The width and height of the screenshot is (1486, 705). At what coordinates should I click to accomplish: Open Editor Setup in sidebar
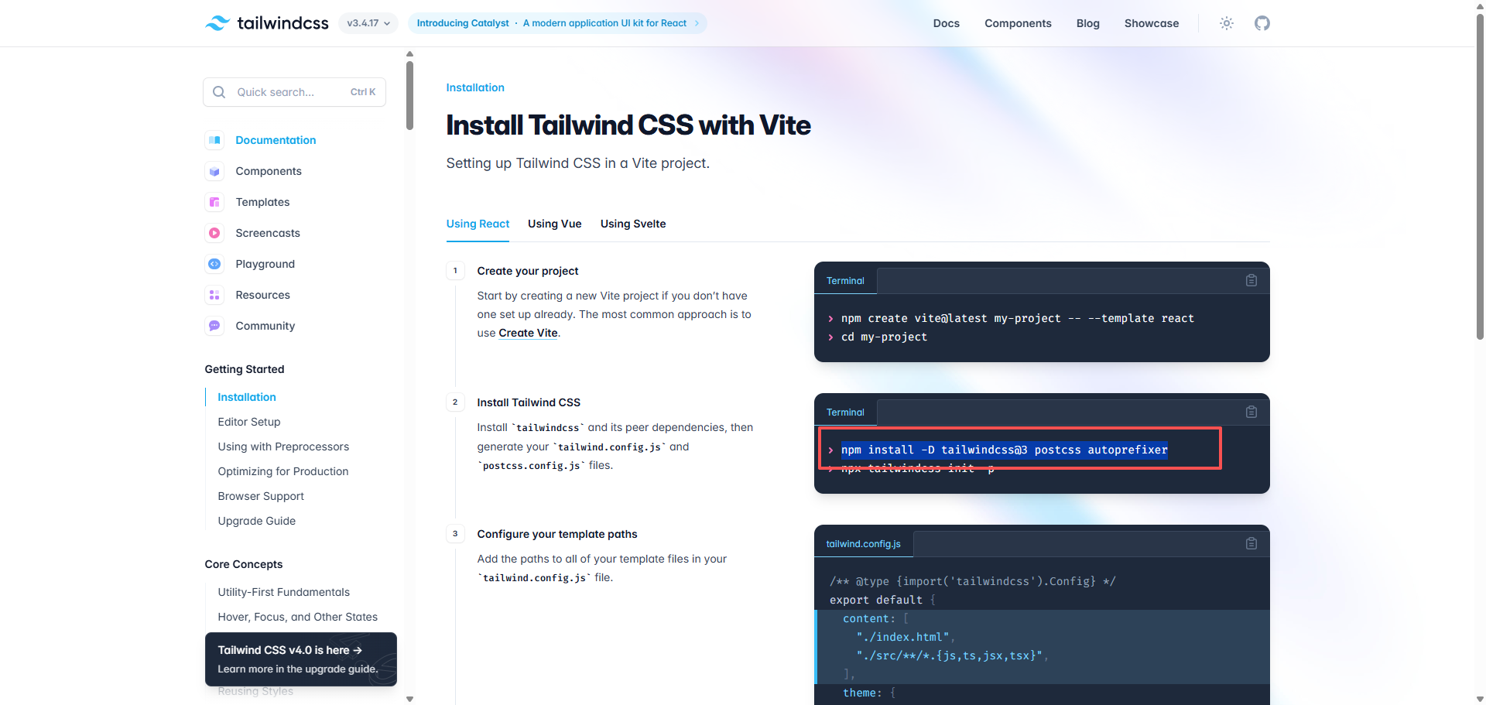[x=248, y=422]
